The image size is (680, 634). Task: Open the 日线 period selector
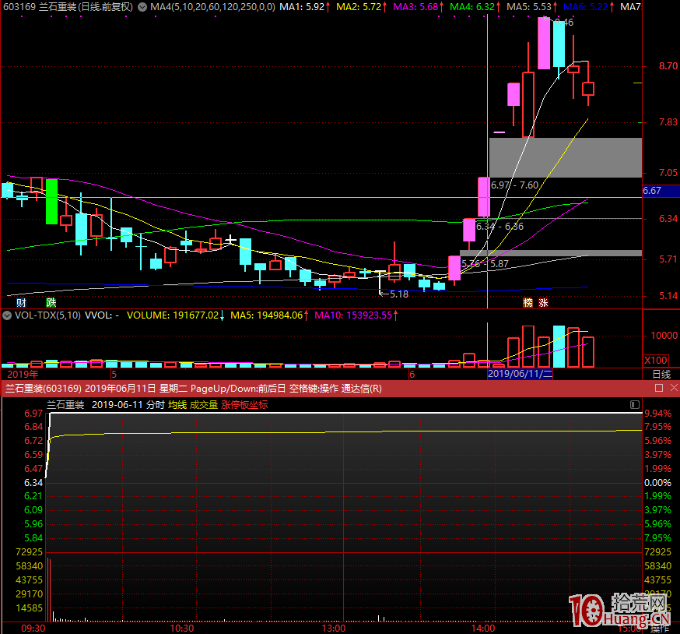point(661,375)
